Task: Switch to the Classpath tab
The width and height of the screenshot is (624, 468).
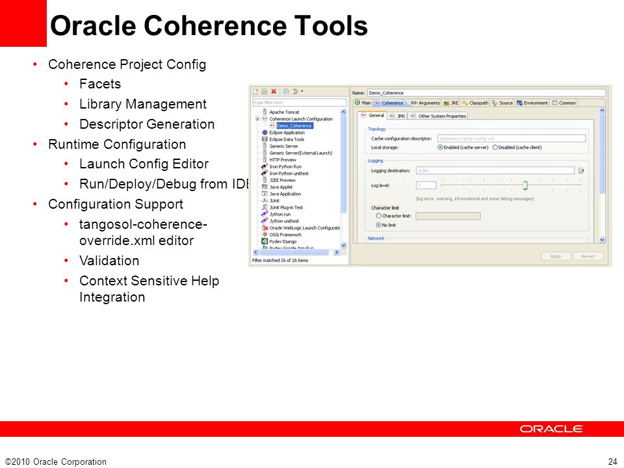Action: click(x=475, y=103)
